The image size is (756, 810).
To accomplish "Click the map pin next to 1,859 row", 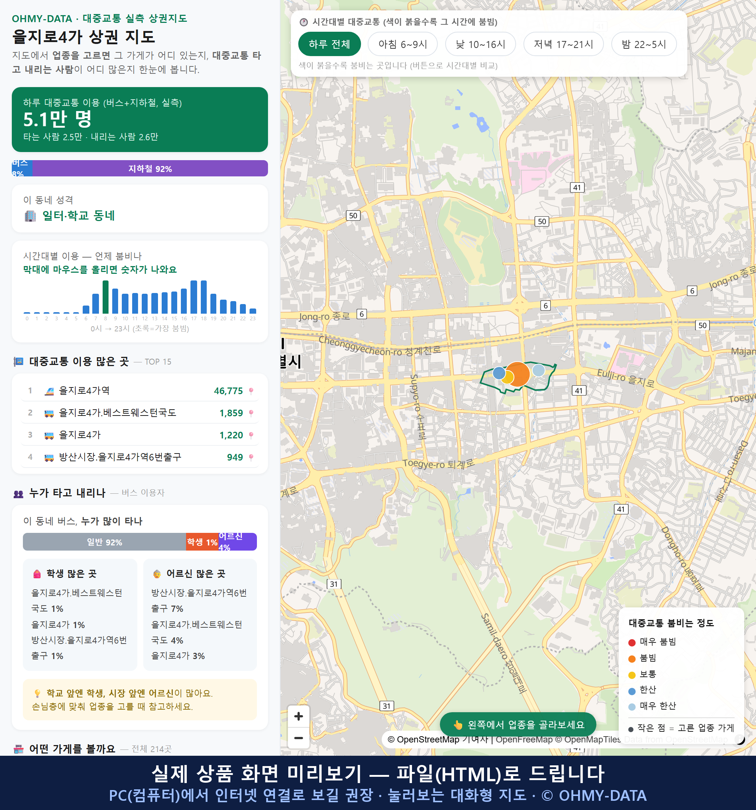I will [251, 413].
